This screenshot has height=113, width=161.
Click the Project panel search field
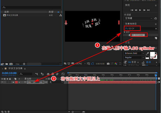click(31, 7)
